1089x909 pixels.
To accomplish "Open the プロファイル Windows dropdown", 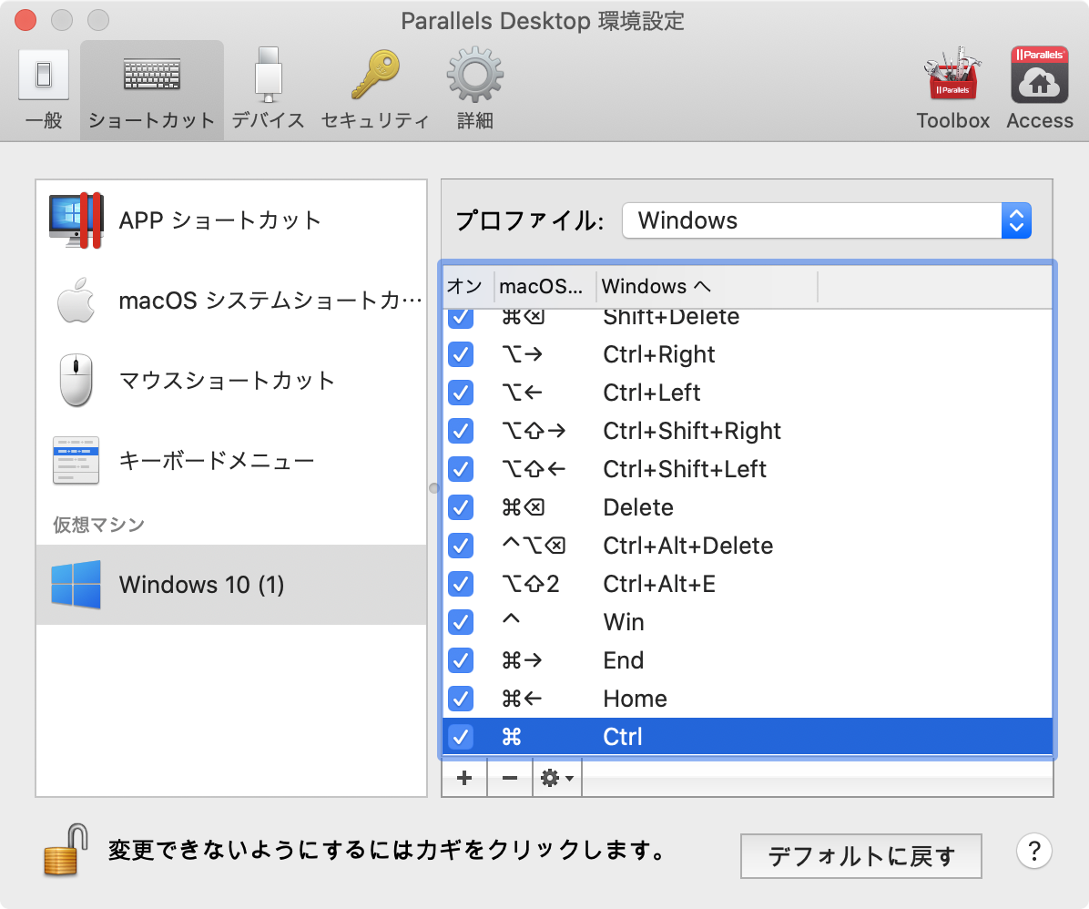I will pyautogui.click(x=827, y=220).
